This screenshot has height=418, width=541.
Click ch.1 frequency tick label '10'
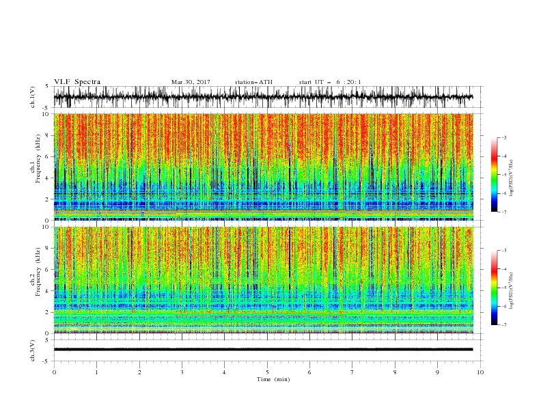(x=46, y=114)
